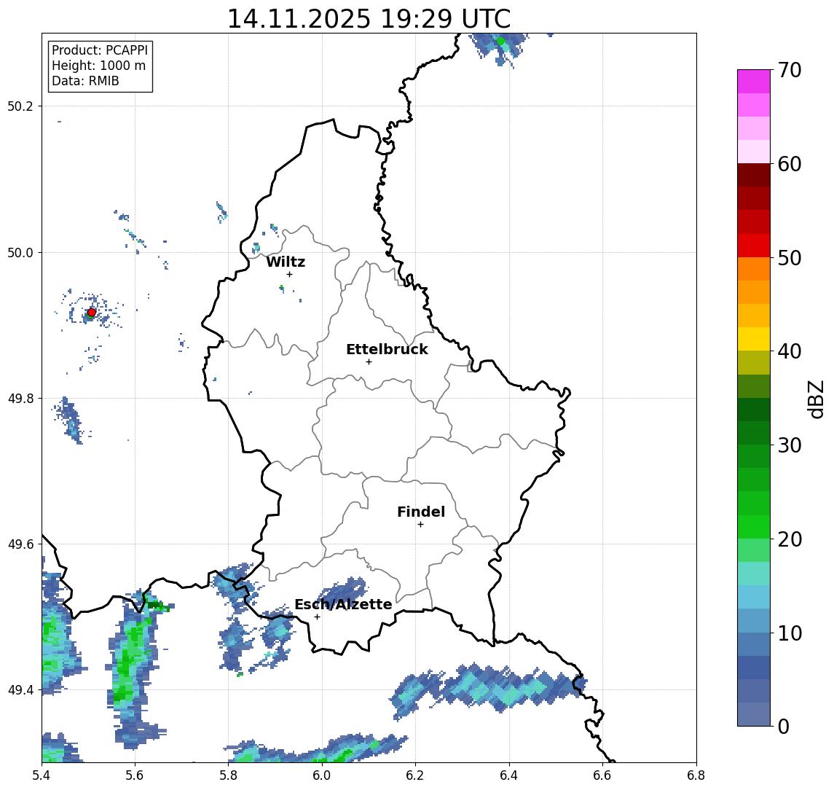Pick the bright green colorbar swatch above 20

pyautogui.click(x=754, y=526)
